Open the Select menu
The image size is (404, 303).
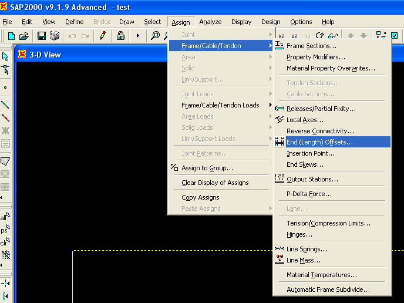pyautogui.click(x=152, y=22)
